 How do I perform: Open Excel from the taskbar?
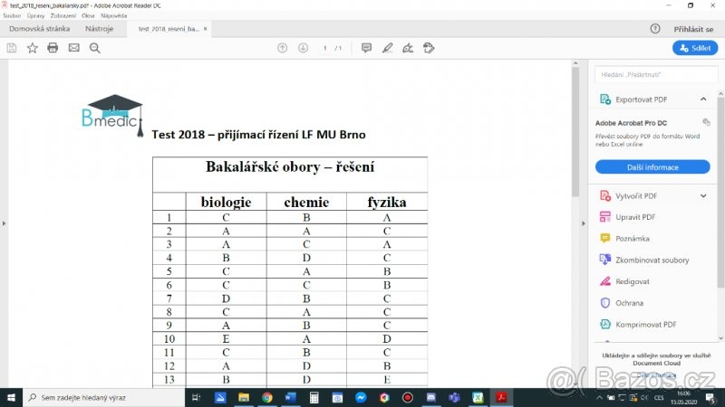coord(478,397)
